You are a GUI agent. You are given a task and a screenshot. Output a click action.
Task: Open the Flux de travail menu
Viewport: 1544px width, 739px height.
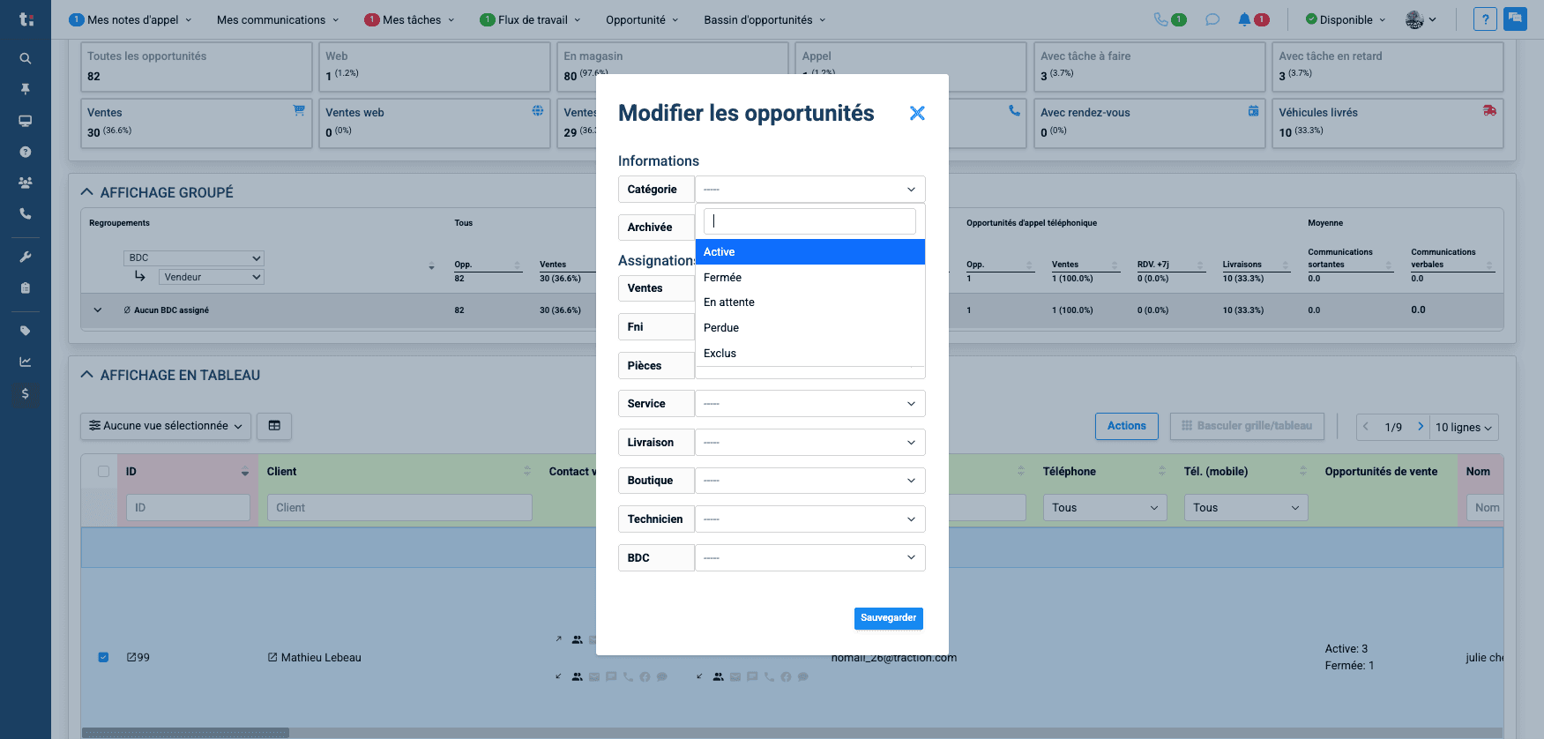point(531,19)
